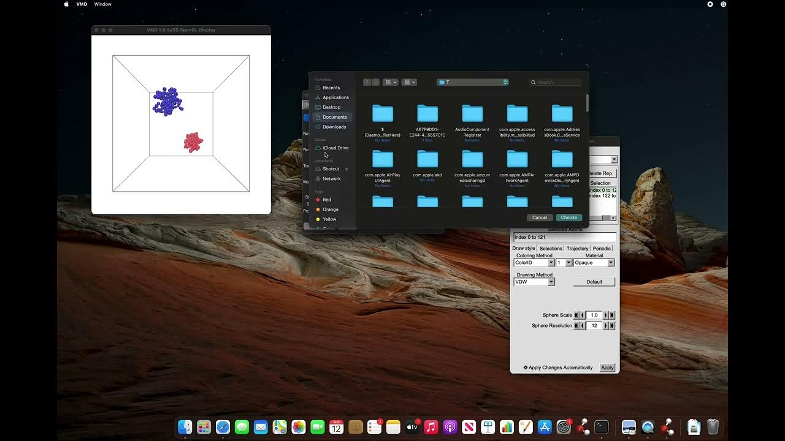Click the Apply button
This screenshot has height=441, width=785.
(x=607, y=367)
